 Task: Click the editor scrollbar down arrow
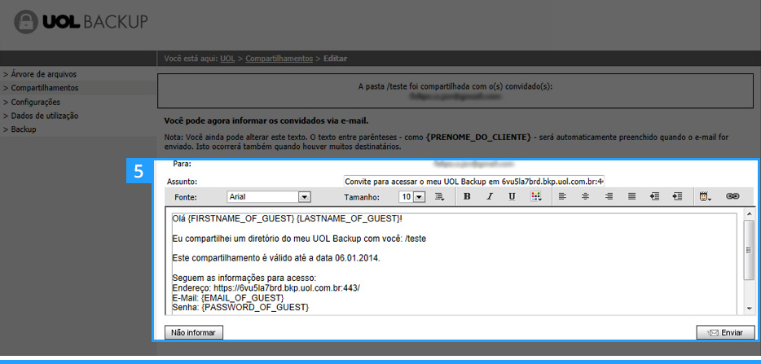coord(750,309)
